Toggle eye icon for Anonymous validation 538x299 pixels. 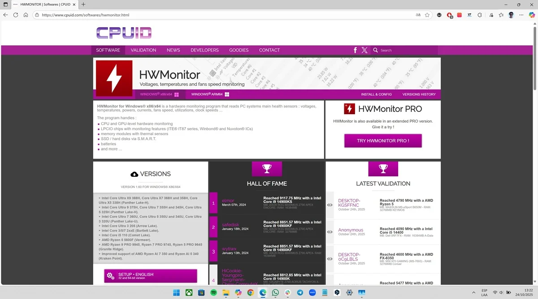330,232
